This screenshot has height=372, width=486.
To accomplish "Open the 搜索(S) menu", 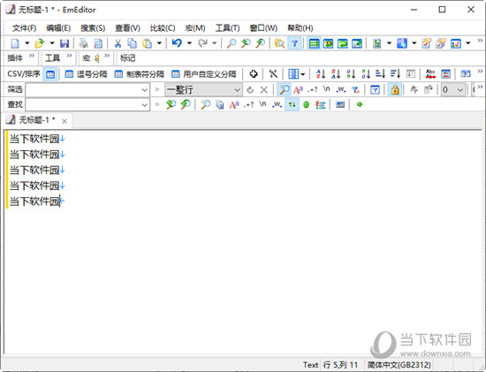I will (x=93, y=28).
